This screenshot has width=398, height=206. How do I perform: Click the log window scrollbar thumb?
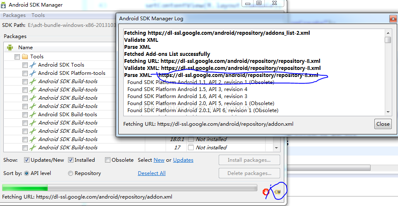click(388, 40)
